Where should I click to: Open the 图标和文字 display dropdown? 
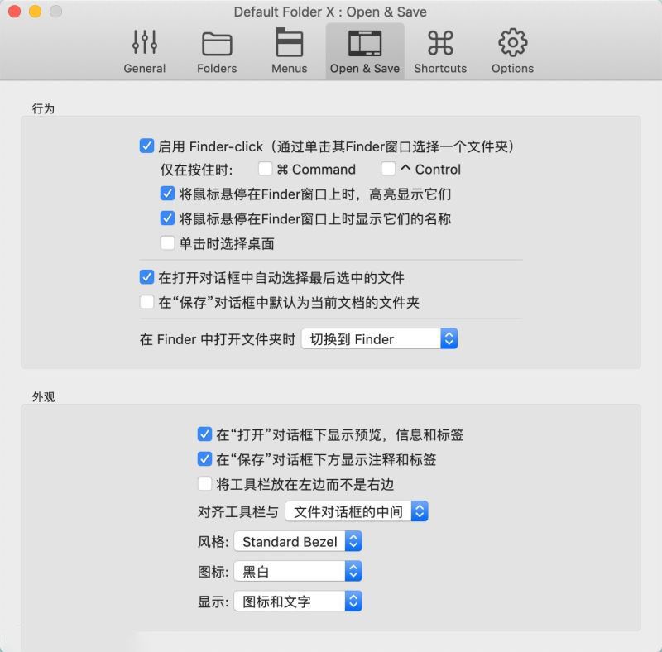click(298, 602)
